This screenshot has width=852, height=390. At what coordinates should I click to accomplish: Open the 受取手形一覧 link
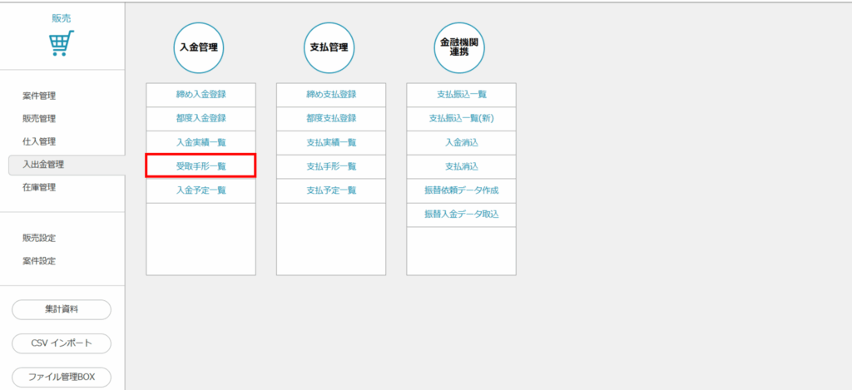tap(201, 166)
